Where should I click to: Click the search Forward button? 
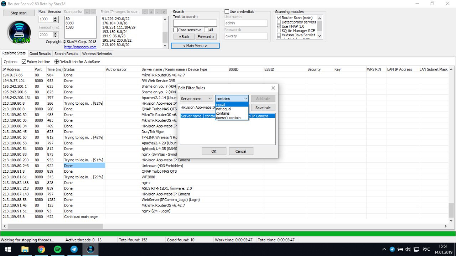point(206,37)
